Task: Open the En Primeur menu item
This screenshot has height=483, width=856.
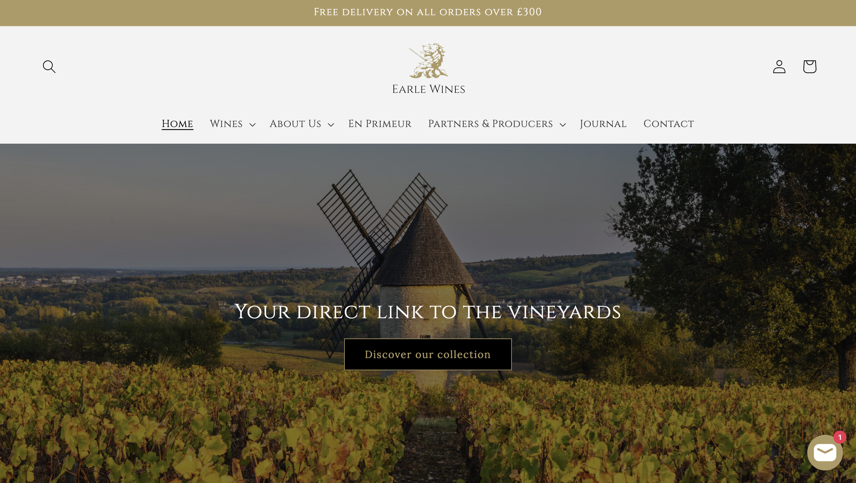Action: (380, 124)
